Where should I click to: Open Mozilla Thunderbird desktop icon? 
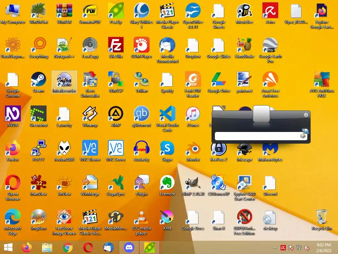coord(167,50)
